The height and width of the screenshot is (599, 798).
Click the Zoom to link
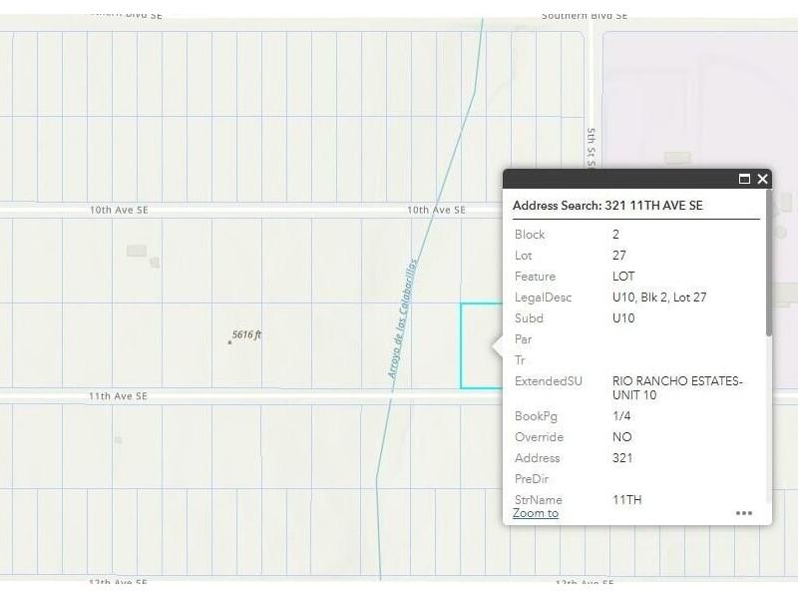pyautogui.click(x=536, y=513)
